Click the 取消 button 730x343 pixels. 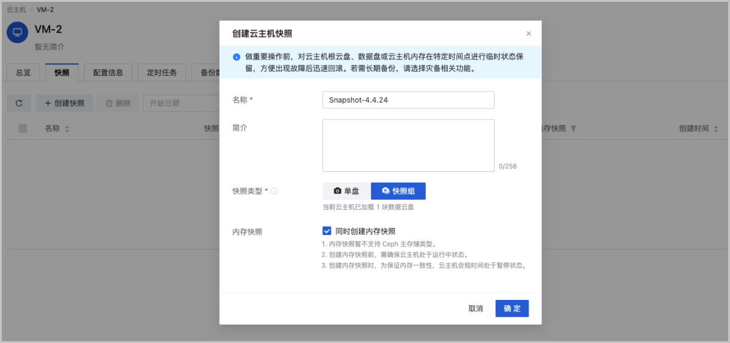click(x=476, y=308)
